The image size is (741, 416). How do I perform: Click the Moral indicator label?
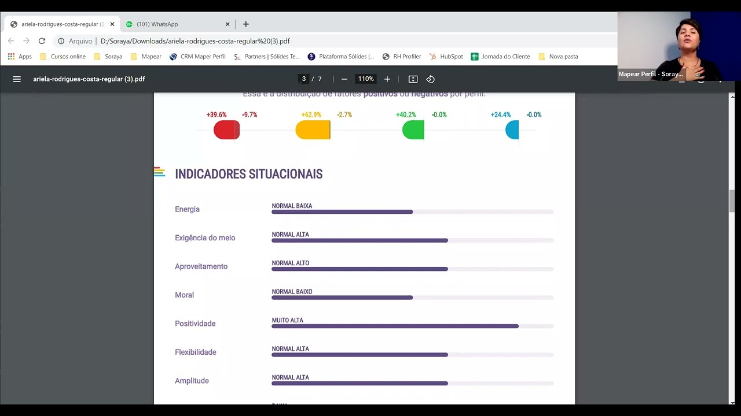click(x=184, y=295)
